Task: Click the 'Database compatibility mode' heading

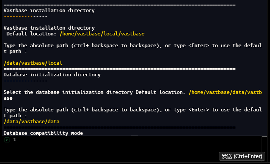Action: [x=43, y=133]
